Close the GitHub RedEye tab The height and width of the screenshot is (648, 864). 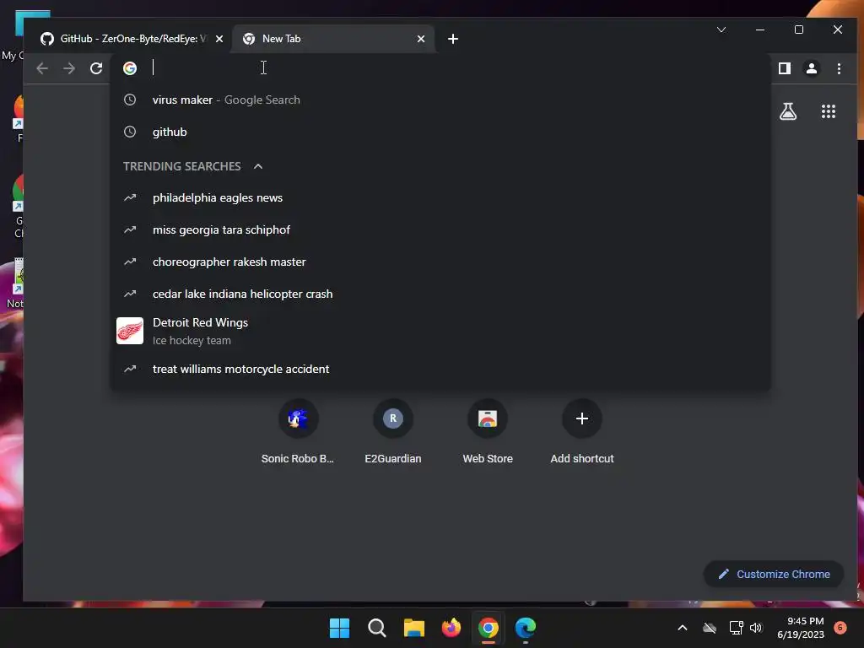[x=219, y=39]
